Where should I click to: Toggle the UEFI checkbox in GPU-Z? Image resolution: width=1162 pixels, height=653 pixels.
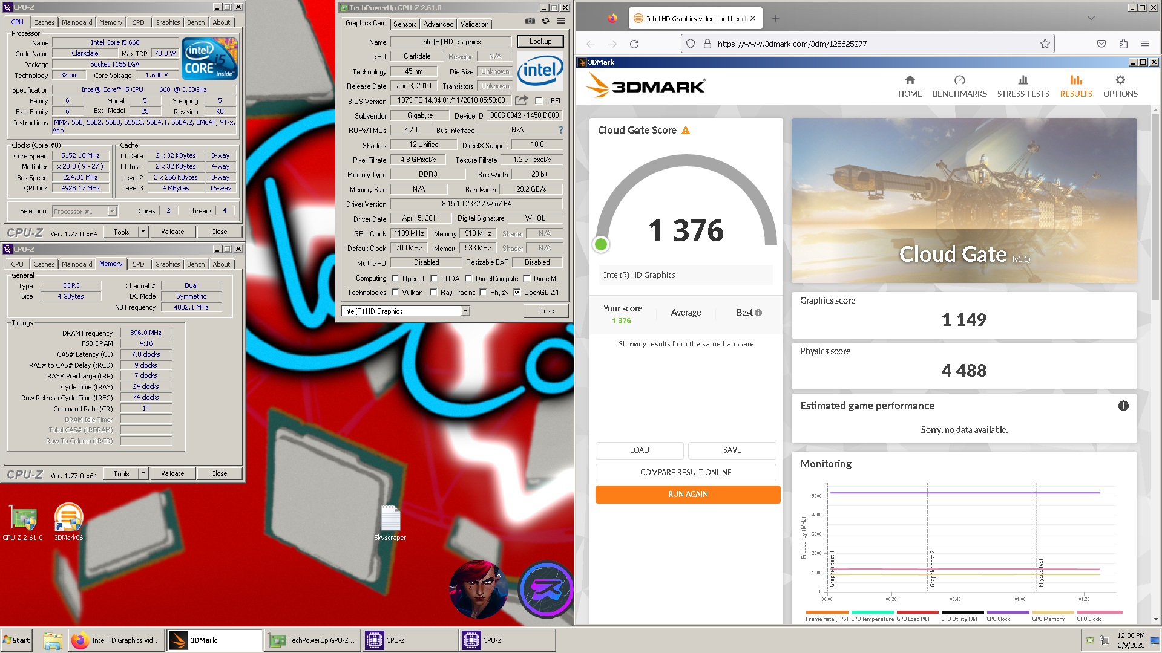pyautogui.click(x=539, y=101)
